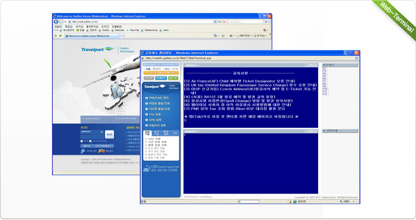
Task: Click the TAX 조회 item in the blue sidebar menu
Action: (153, 114)
